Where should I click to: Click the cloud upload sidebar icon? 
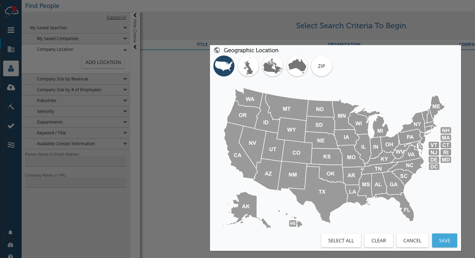(x=11, y=87)
